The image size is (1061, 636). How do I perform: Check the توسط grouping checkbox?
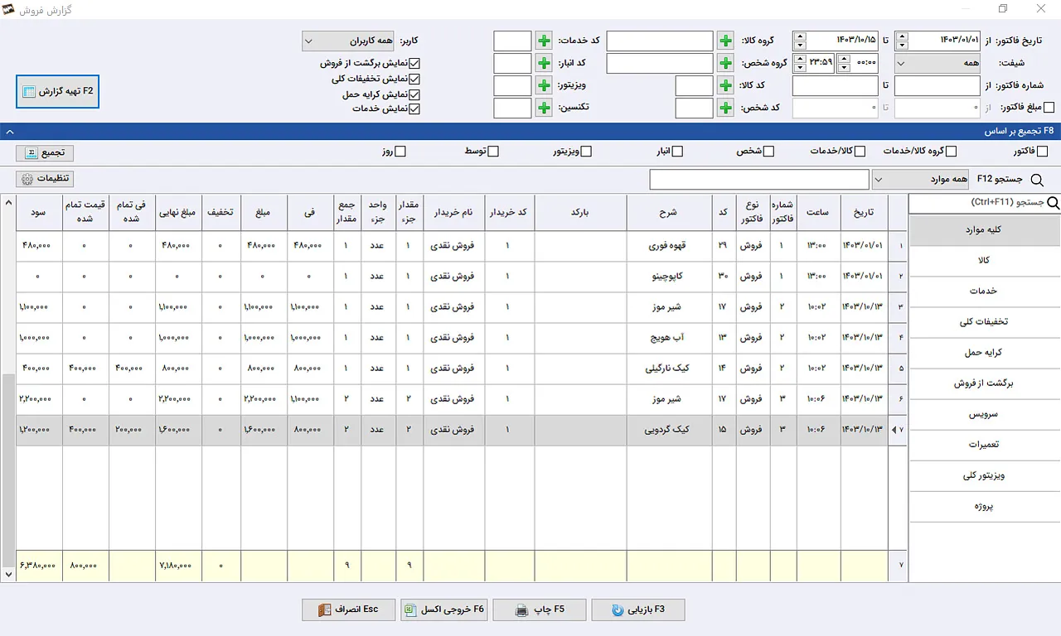tap(494, 152)
